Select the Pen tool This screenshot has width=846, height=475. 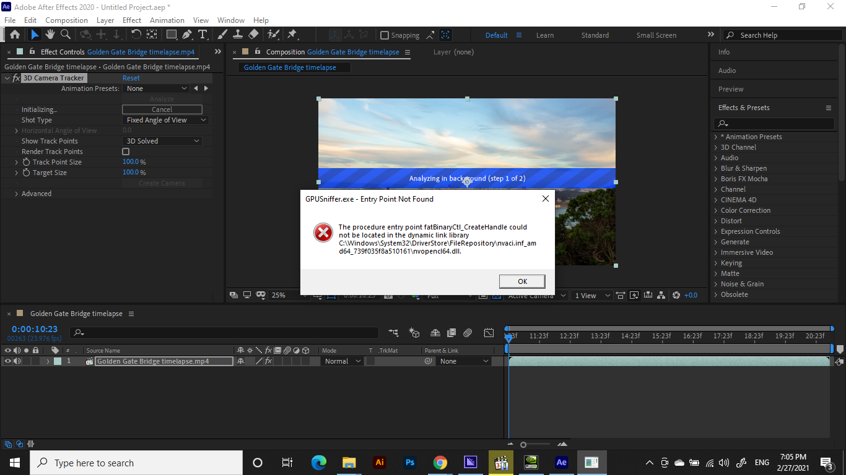point(187,35)
